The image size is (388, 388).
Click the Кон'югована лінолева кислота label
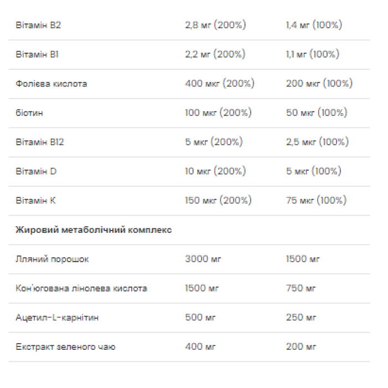click(82, 289)
